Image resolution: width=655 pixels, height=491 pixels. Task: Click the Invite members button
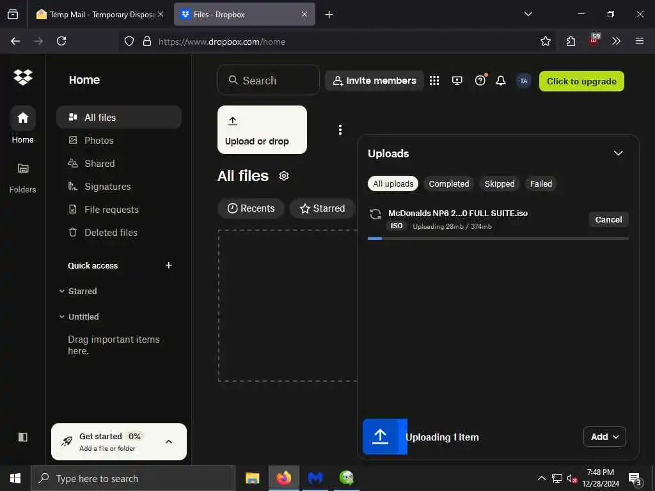point(374,81)
